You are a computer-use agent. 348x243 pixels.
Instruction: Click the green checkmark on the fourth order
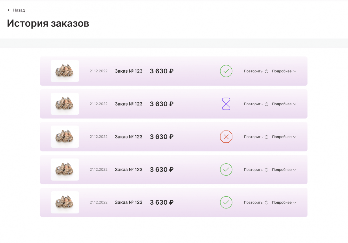226,170
